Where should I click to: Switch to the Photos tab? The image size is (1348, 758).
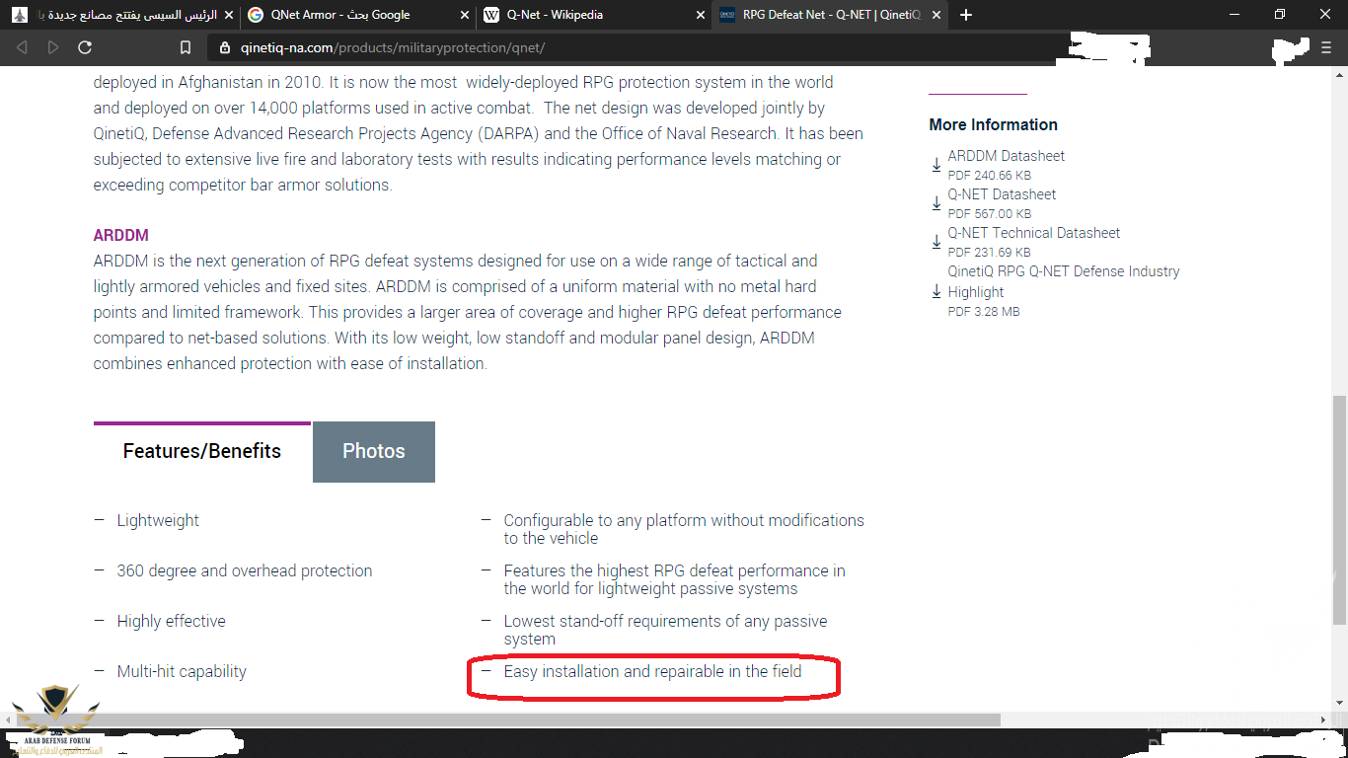click(x=373, y=452)
